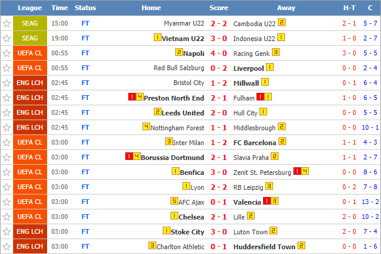Toggle favorite star for Myanmar U22 match
381x254 pixels.
pos(7,24)
